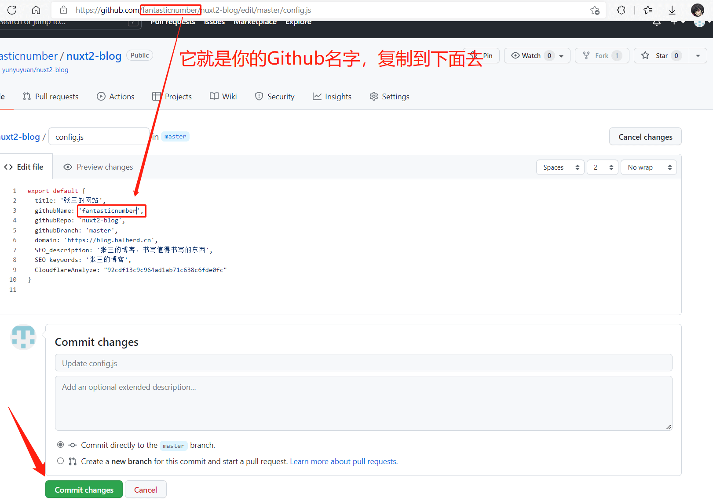Fork the repository
This screenshot has height=501, width=713.
[600, 55]
